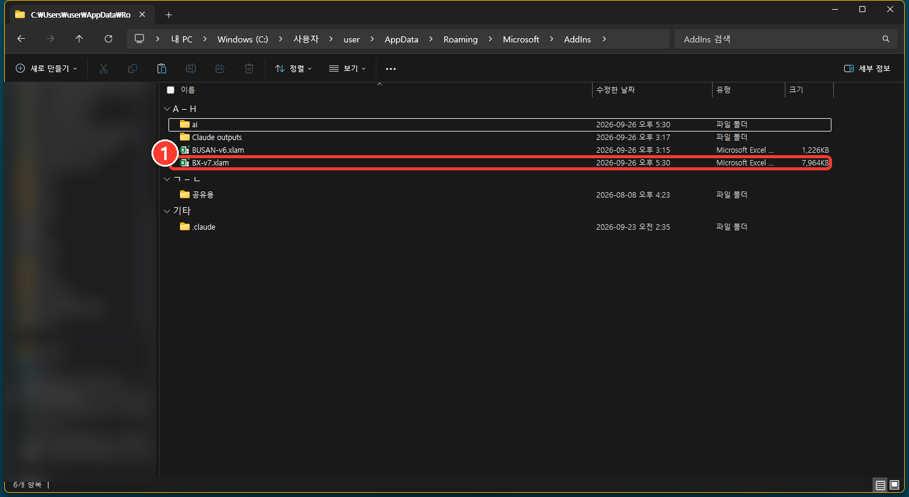Switch to details list view icon
909x497 pixels.
(x=881, y=485)
